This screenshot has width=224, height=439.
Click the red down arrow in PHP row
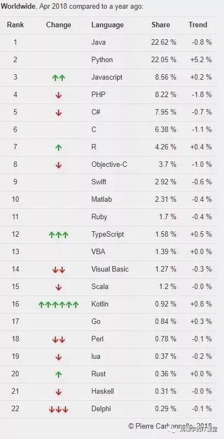pos(58,95)
